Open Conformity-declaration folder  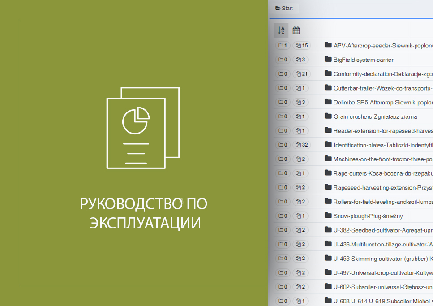pos(383,74)
